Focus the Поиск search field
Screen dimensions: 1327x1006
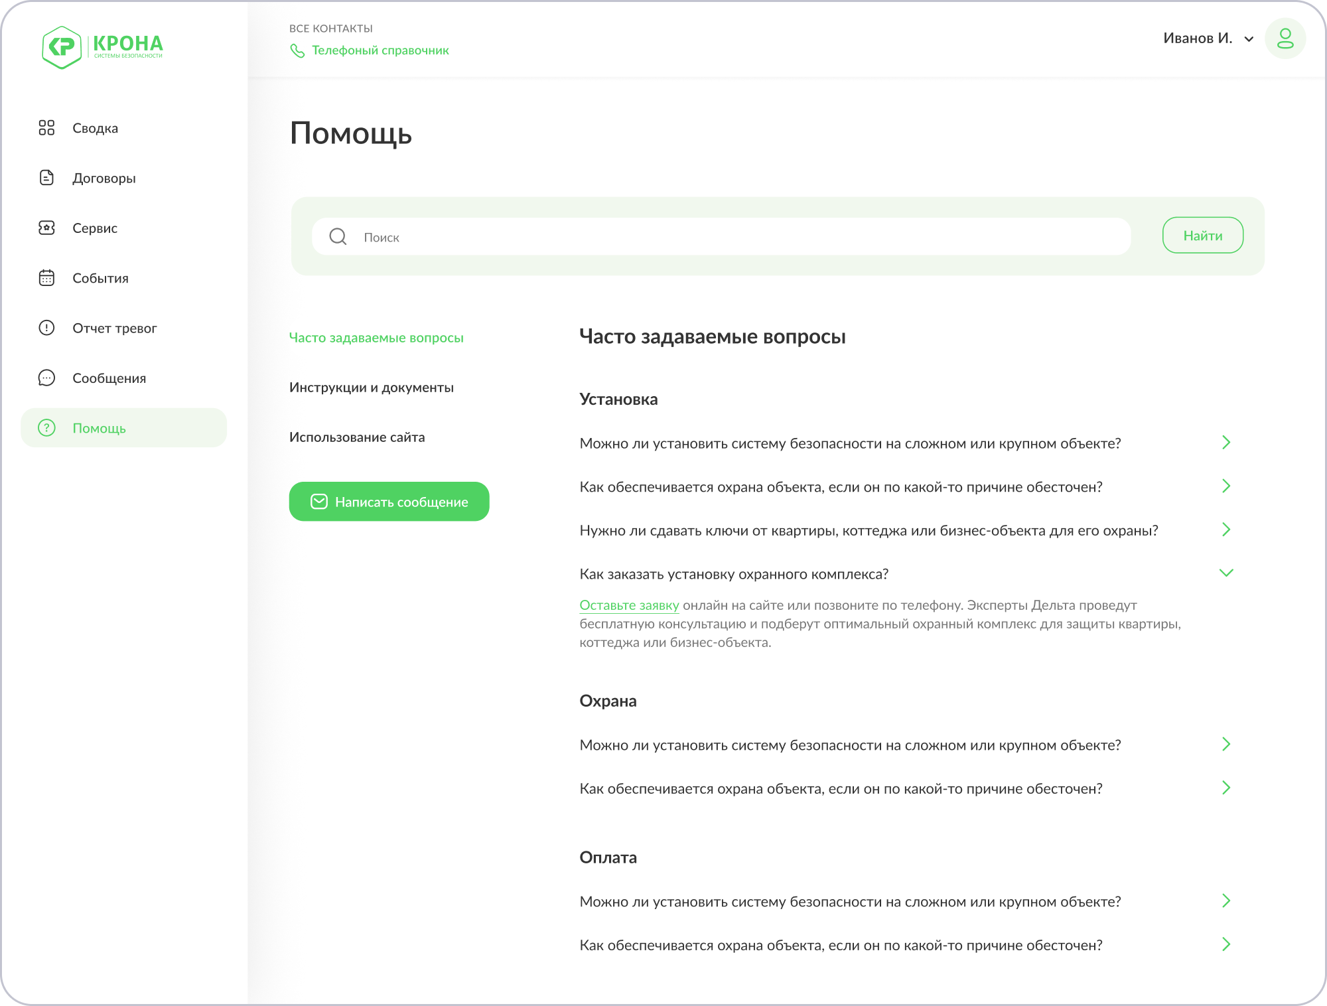721,236
